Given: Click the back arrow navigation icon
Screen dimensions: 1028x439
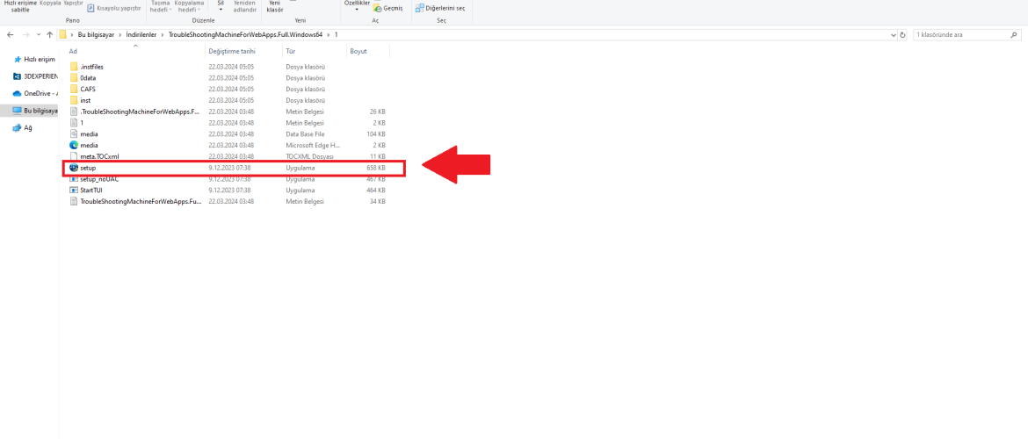Looking at the screenshot, I should [10, 35].
